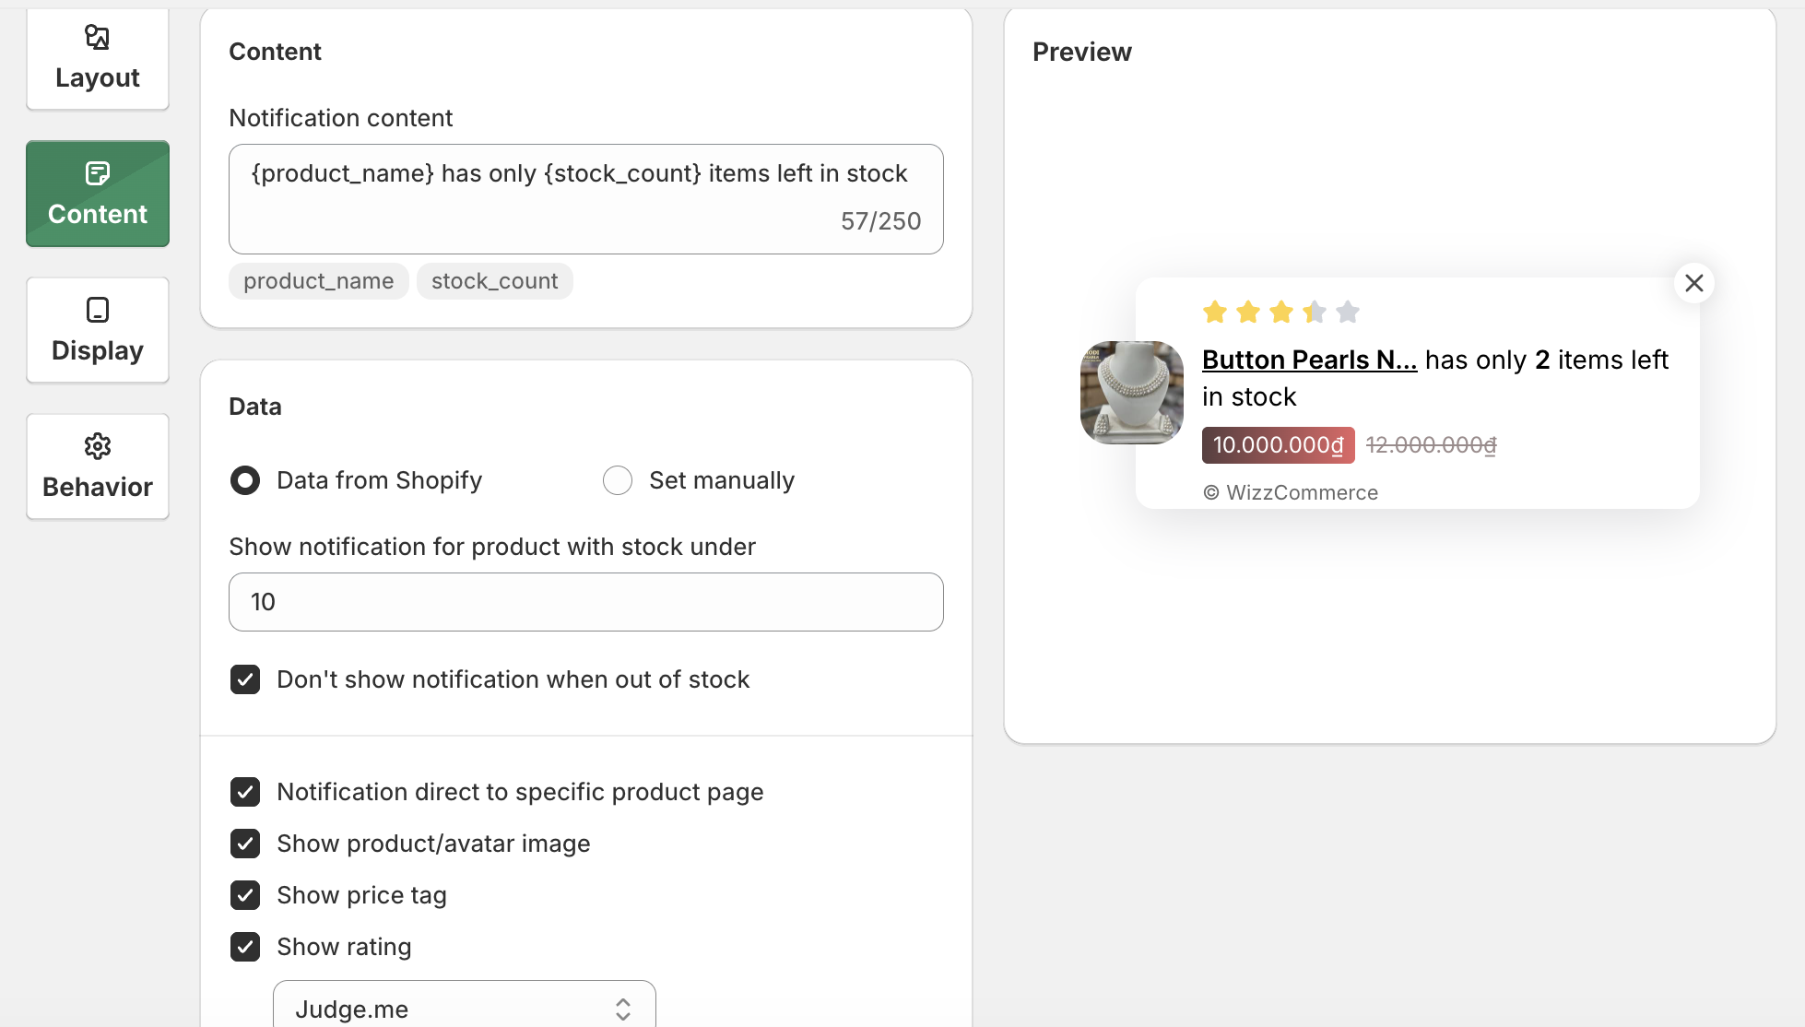The image size is (1805, 1027).
Task: Insert the stock_count variable tag
Action: pyautogui.click(x=494, y=281)
